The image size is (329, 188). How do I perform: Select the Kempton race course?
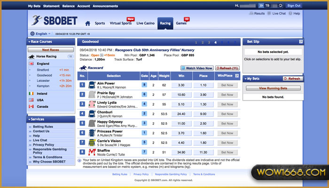click(x=44, y=86)
